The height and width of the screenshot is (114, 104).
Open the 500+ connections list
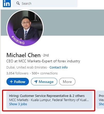pos(45,73)
